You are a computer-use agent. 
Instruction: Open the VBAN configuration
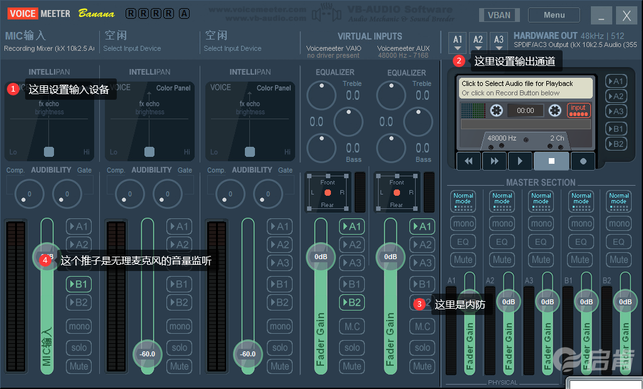click(499, 15)
